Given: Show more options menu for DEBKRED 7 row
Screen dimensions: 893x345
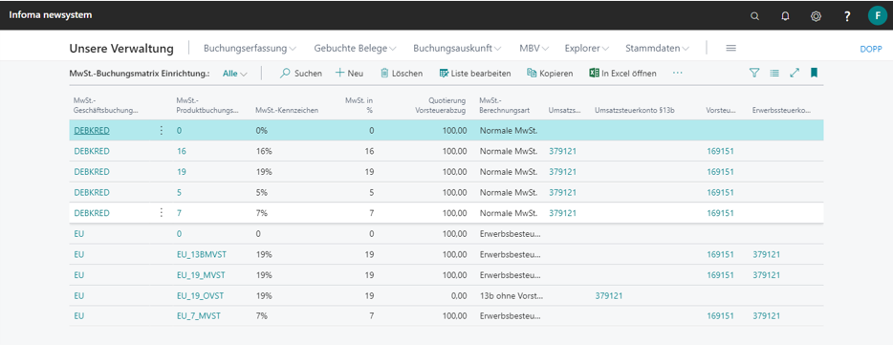Looking at the screenshot, I should (162, 212).
